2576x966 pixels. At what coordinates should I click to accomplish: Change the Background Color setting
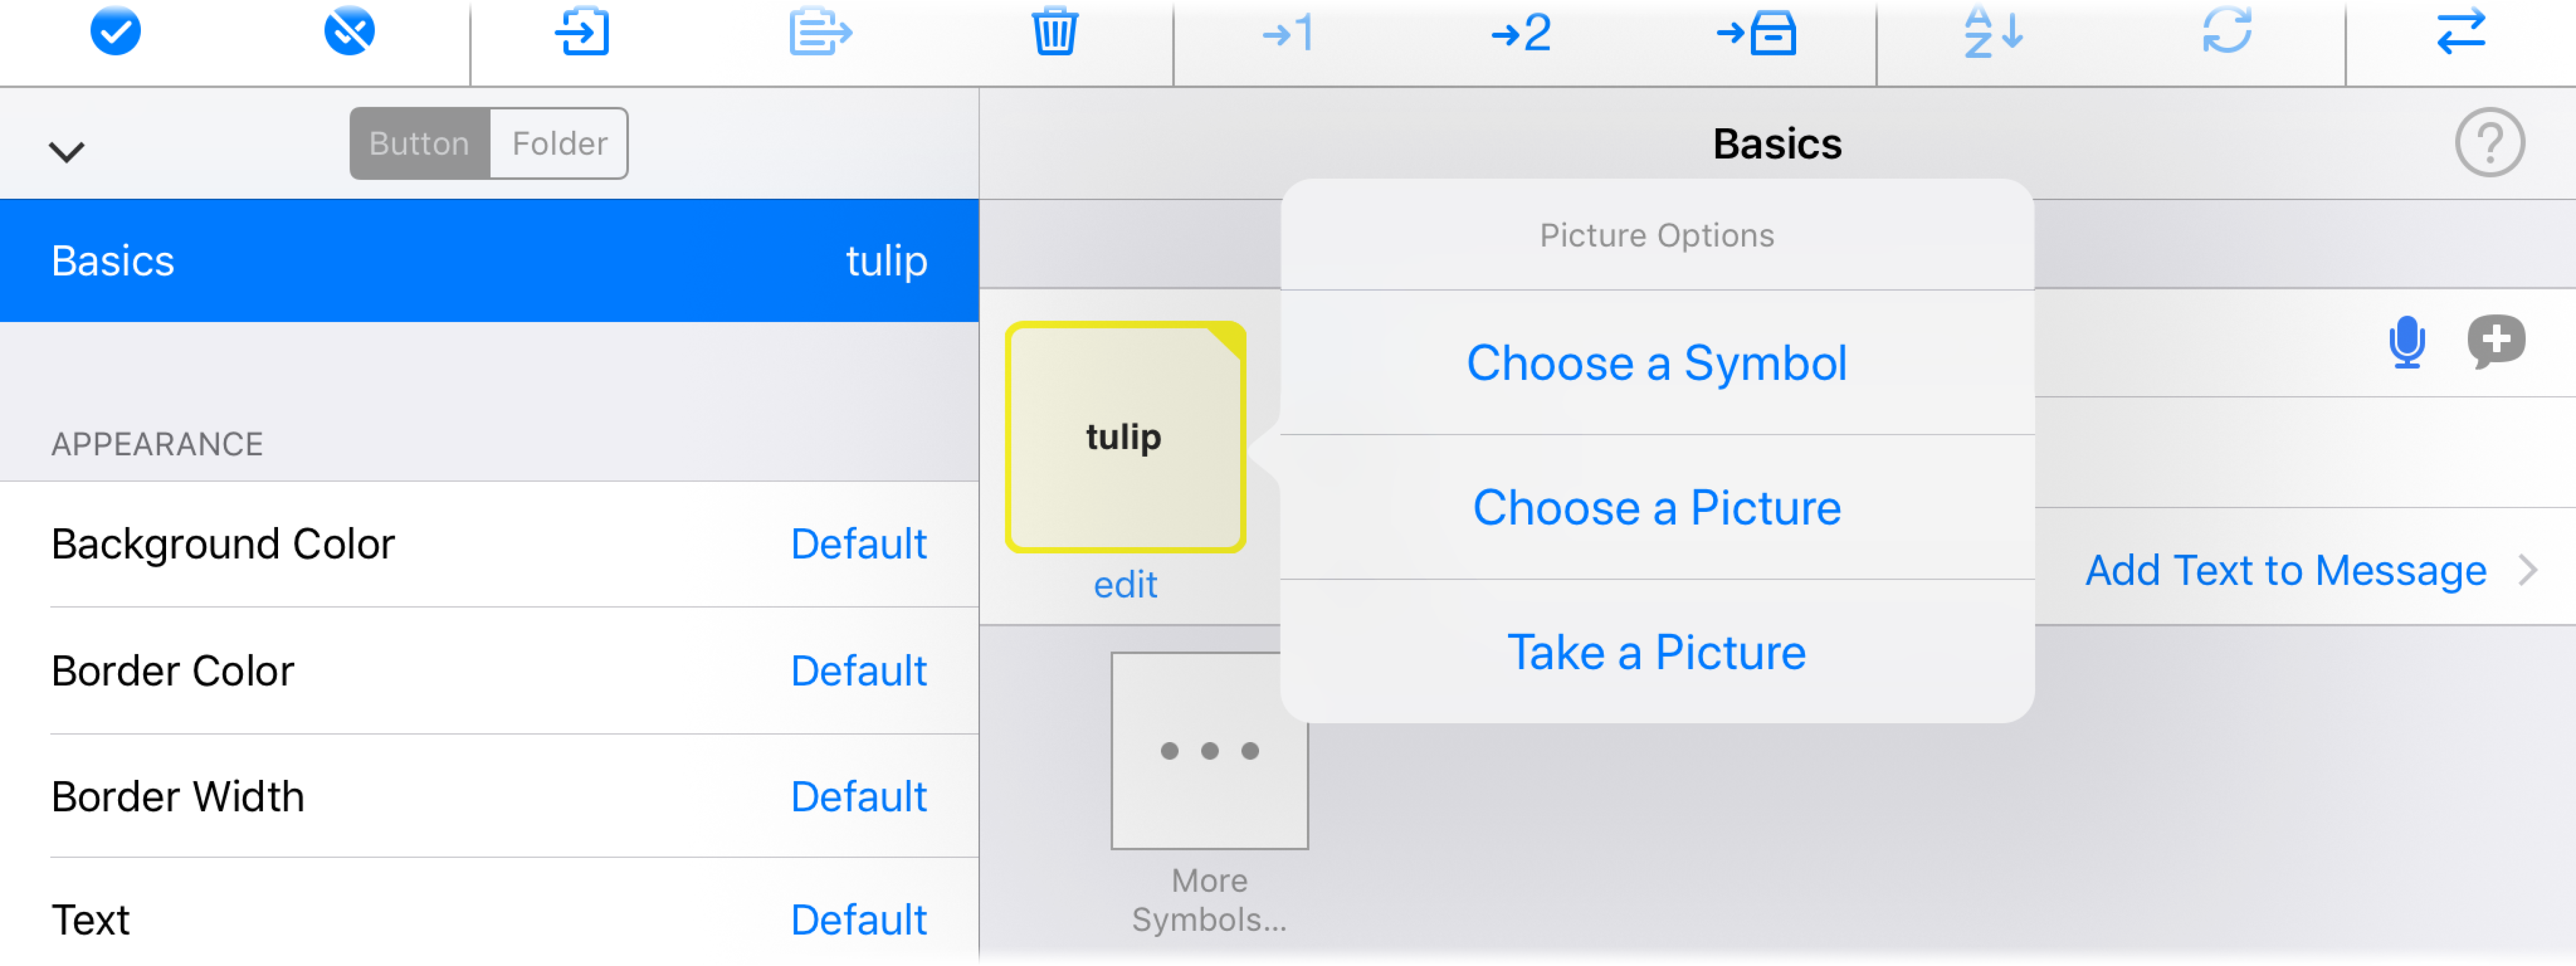(858, 544)
